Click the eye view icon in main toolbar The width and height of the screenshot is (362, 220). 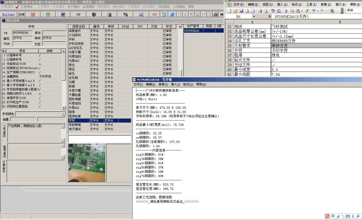click(94, 15)
